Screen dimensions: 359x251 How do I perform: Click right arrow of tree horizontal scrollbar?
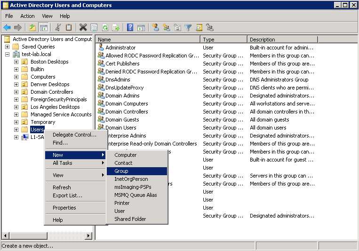(88, 235)
